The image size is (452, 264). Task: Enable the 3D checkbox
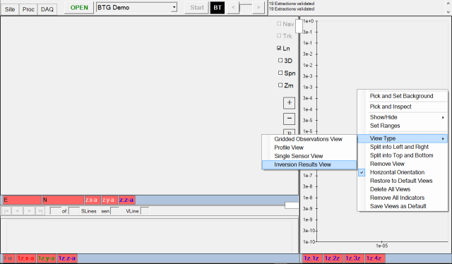280,61
